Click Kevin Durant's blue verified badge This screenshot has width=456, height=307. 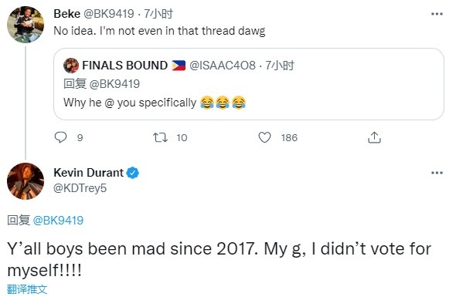133,173
